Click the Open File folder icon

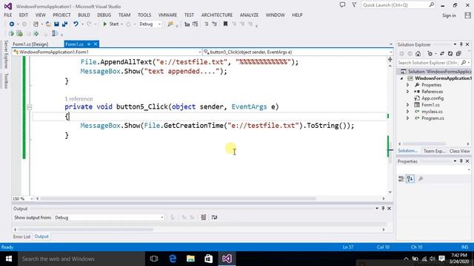[x=48, y=24]
